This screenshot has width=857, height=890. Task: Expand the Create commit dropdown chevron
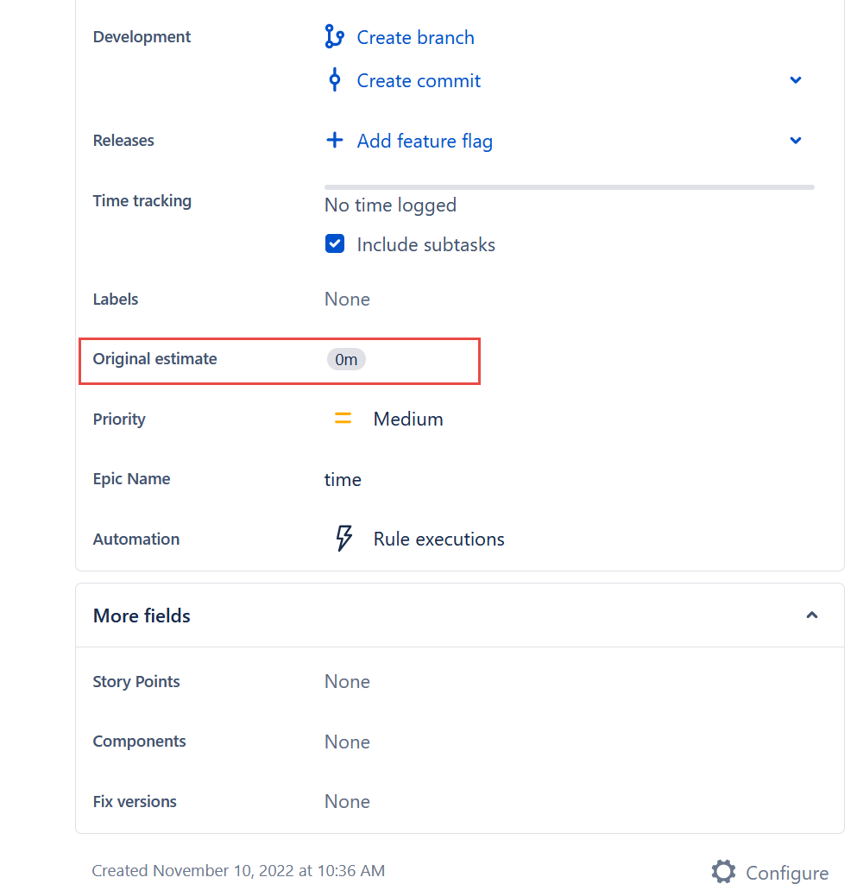[x=795, y=79]
